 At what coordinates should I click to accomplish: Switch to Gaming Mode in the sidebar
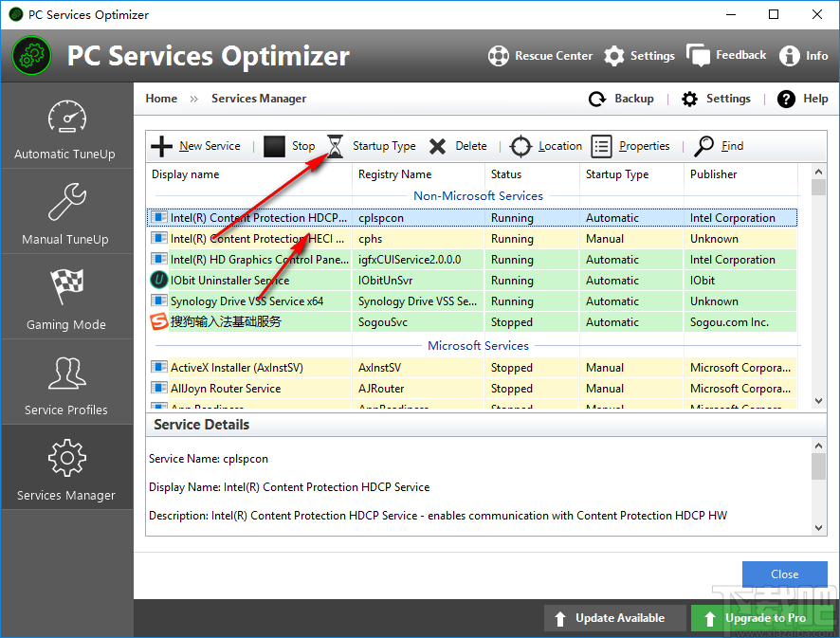[67, 297]
